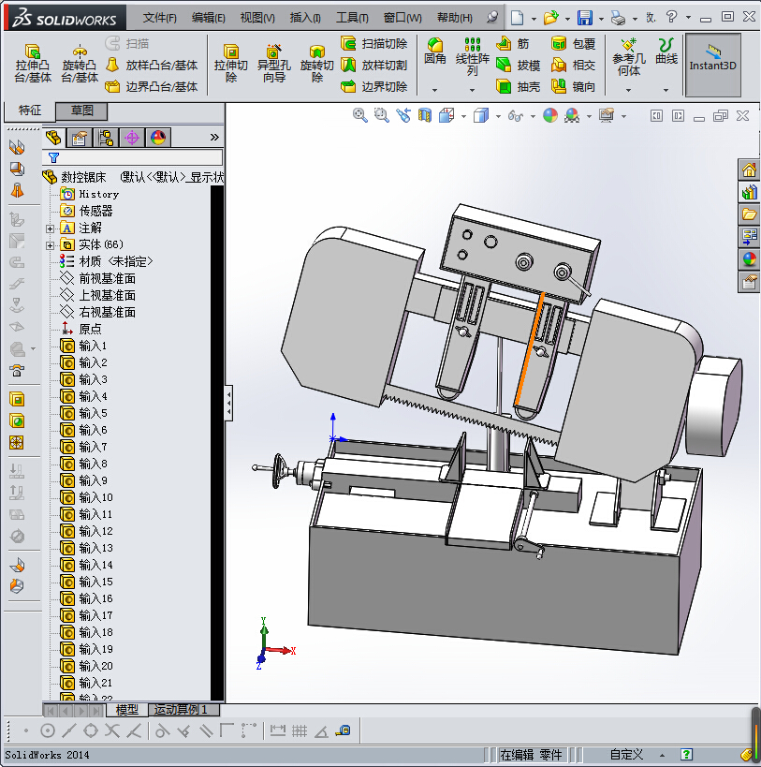Open the PropertyManager tab icon
This screenshot has width=761, height=767.
tap(80, 138)
